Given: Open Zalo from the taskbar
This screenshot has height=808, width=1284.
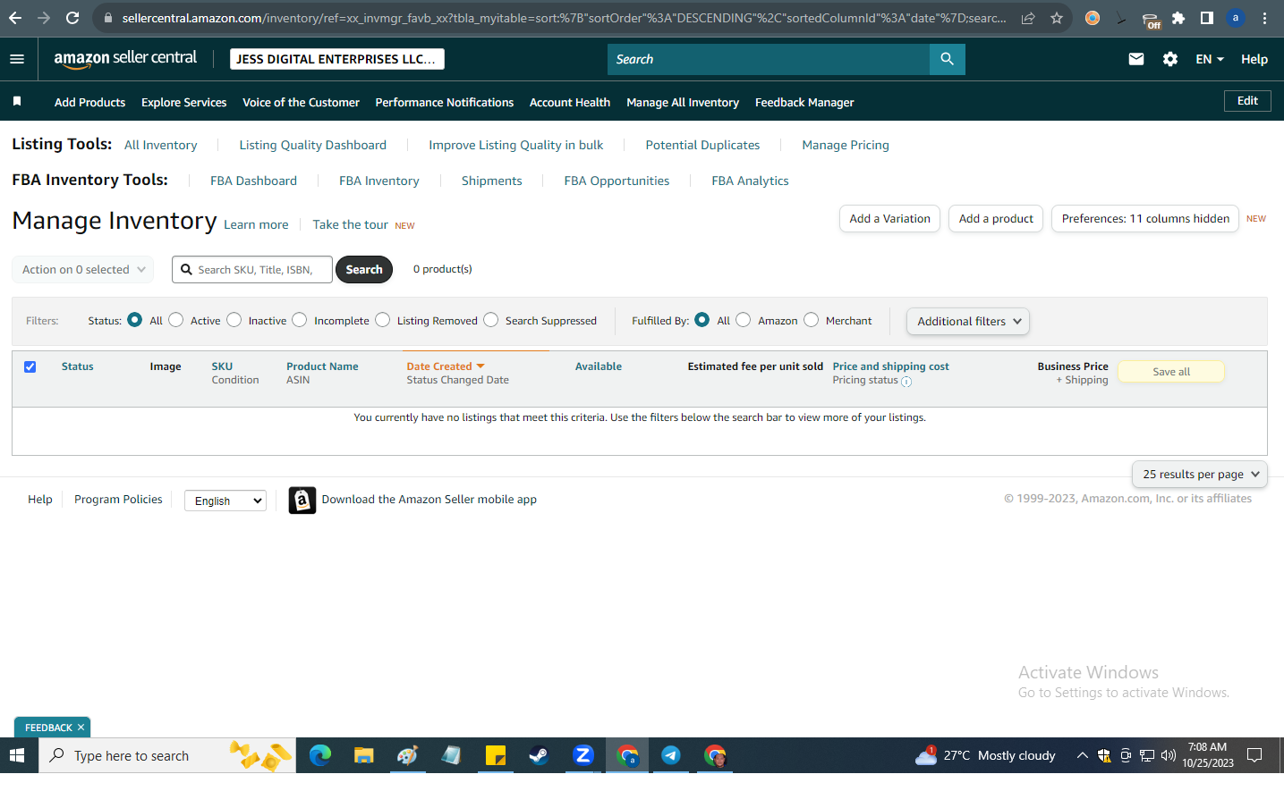Looking at the screenshot, I should click(x=583, y=755).
